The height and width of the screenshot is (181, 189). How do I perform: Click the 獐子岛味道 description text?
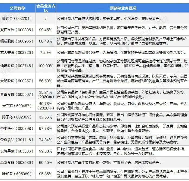(x=123, y=117)
